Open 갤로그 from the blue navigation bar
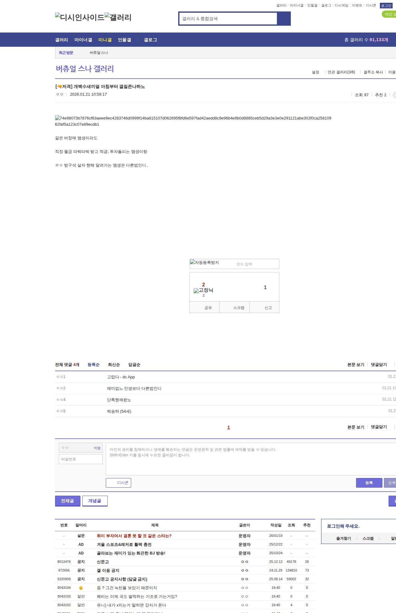Image resolution: width=396 pixels, height=613 pixels. (x=150, y=40)
